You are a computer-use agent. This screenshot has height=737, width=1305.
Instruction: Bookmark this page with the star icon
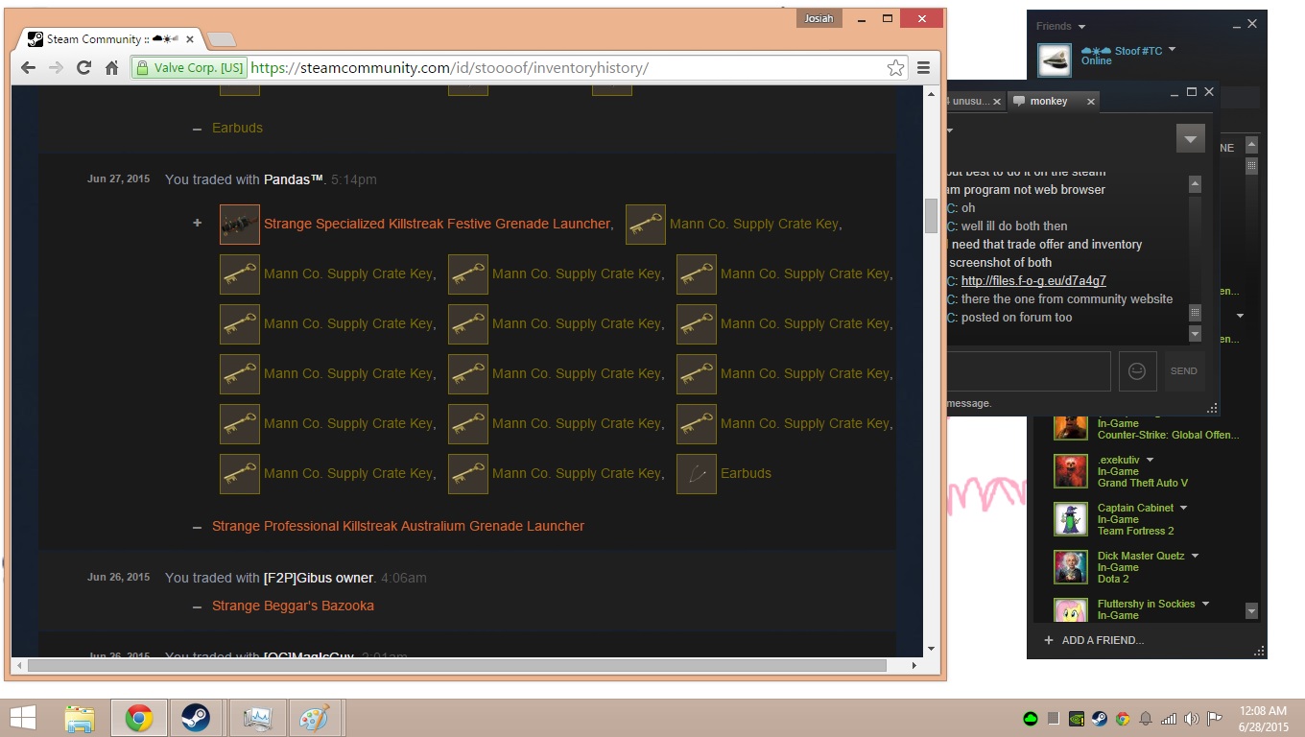(x=895, y=67)
